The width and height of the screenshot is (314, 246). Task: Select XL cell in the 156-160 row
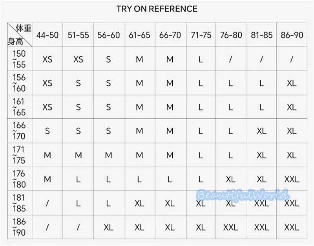click(292, 83)
